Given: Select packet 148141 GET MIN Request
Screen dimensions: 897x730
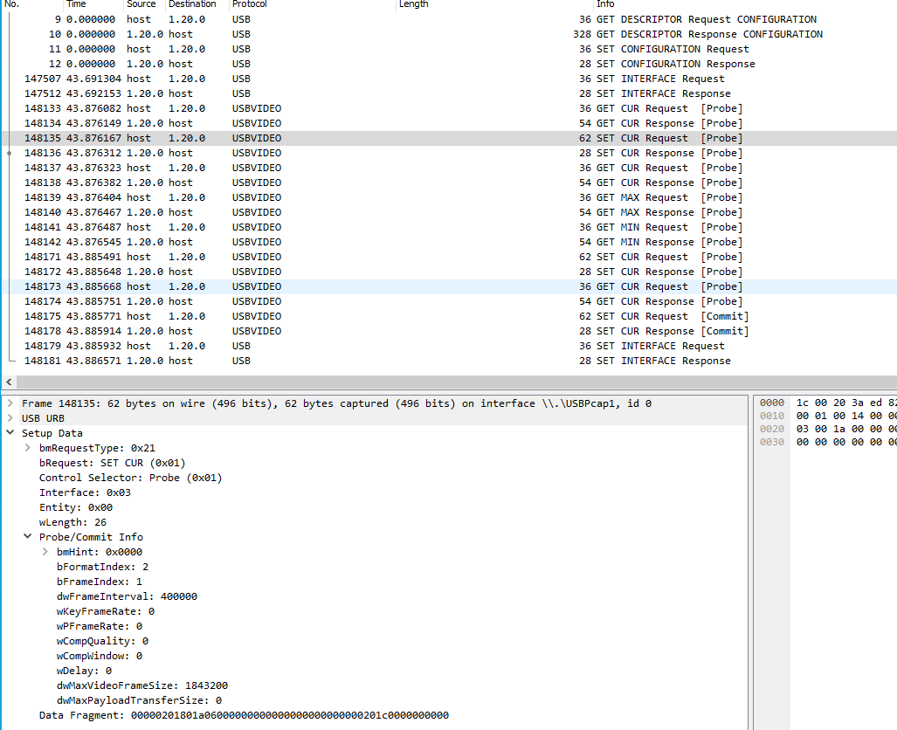Looking at the screenshot, I should click(x=449, y=228).
